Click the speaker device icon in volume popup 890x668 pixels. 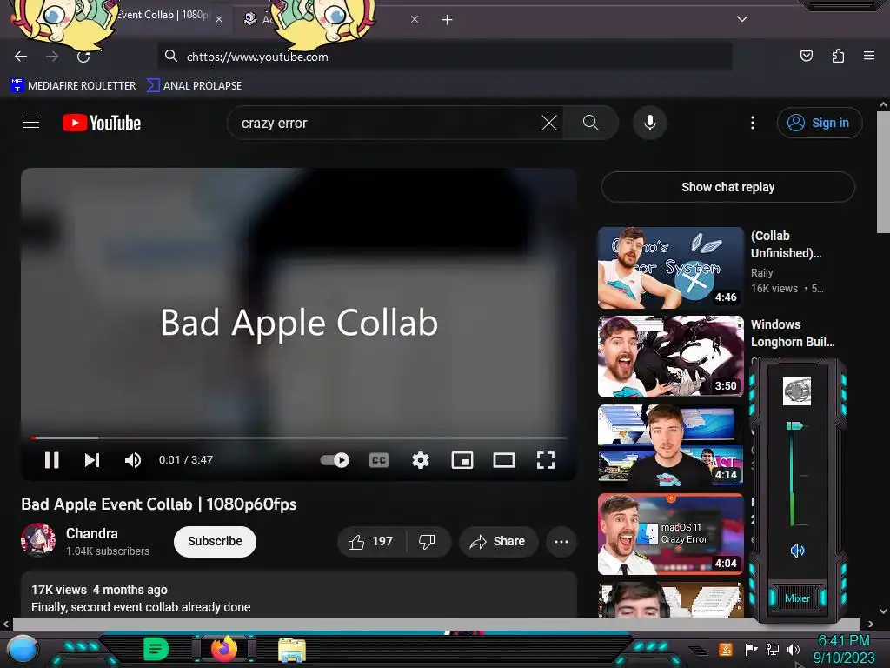pos(797,391)
